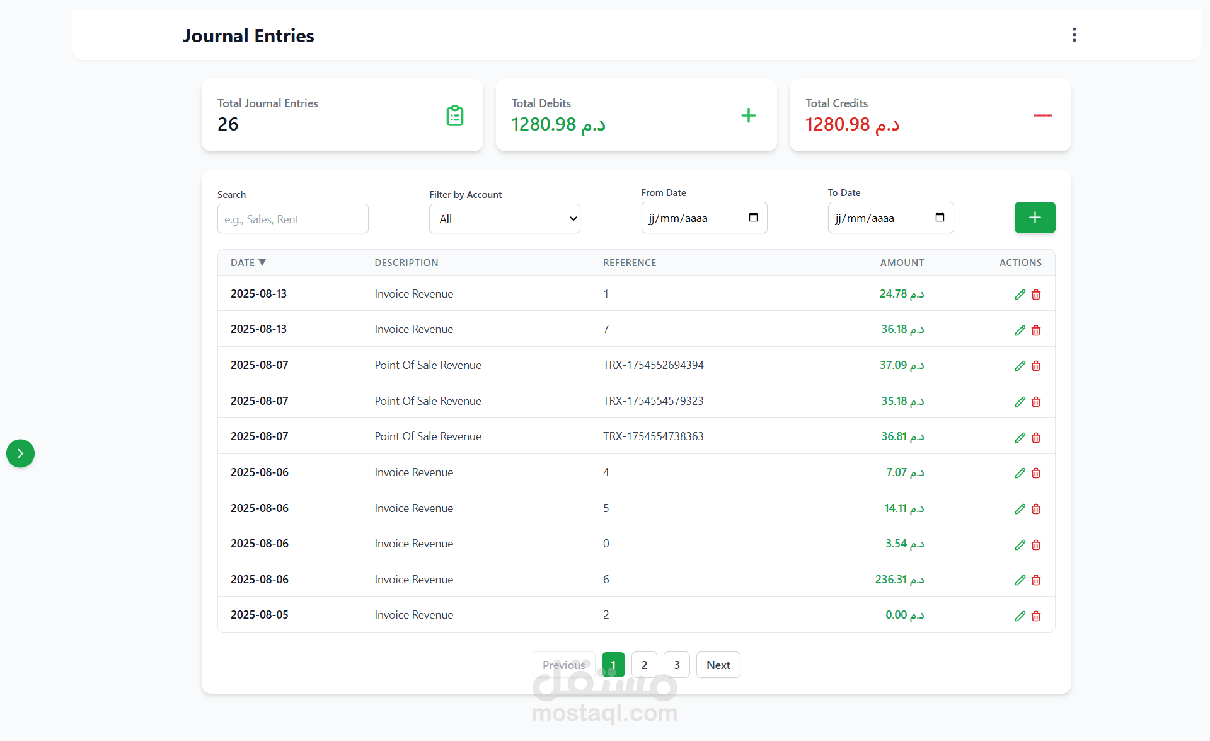Delete entry TRX-1754554579323
The width and height of the screenshot is (1210, 741).
tap(1036, 402)
